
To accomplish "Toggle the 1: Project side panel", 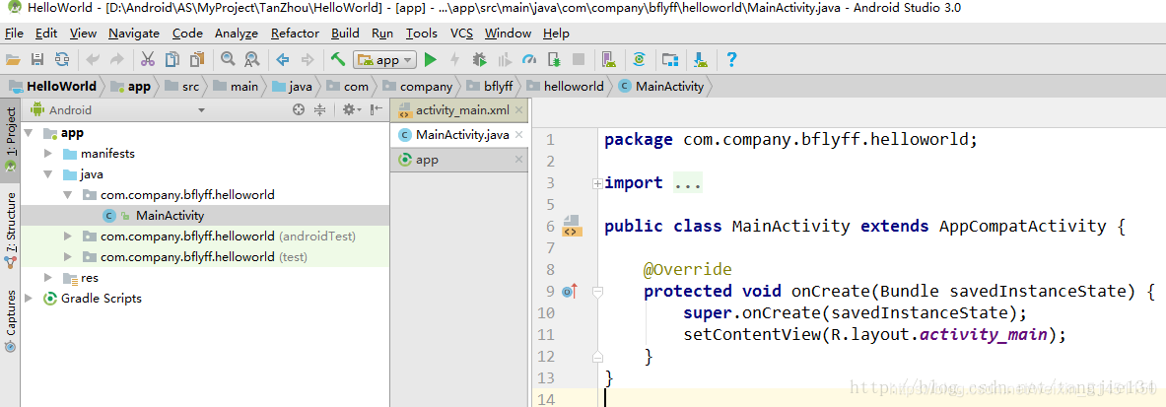I will tap(11, 141).
